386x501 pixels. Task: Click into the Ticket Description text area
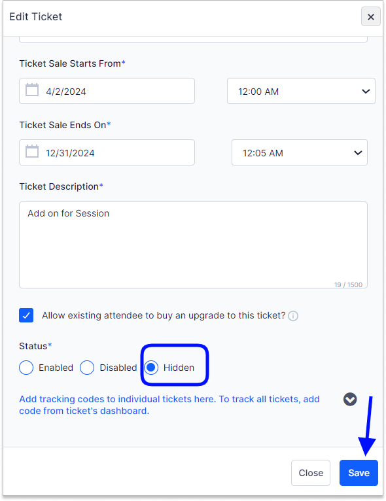193,245
